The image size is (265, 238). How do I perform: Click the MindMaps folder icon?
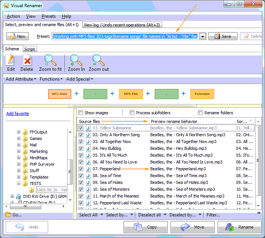click(25, 158)
